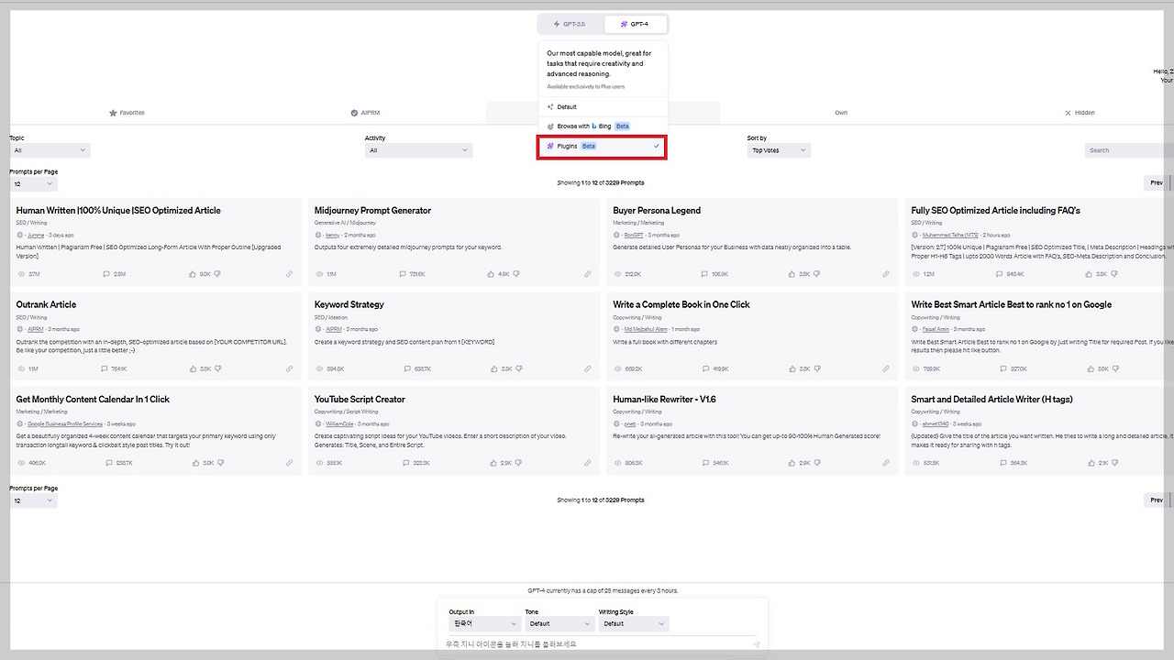Viewport: 1174px width, 660px height.
Task: Copy link of Write a Complete Book card
Action: (x=886, y=368)
